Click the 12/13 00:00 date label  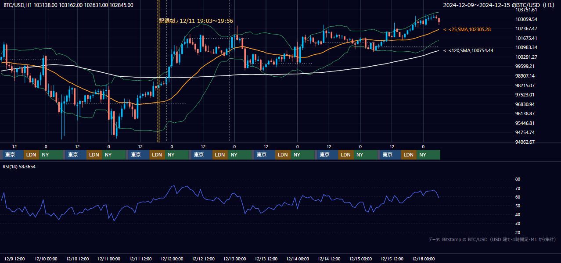click(234, 259)
